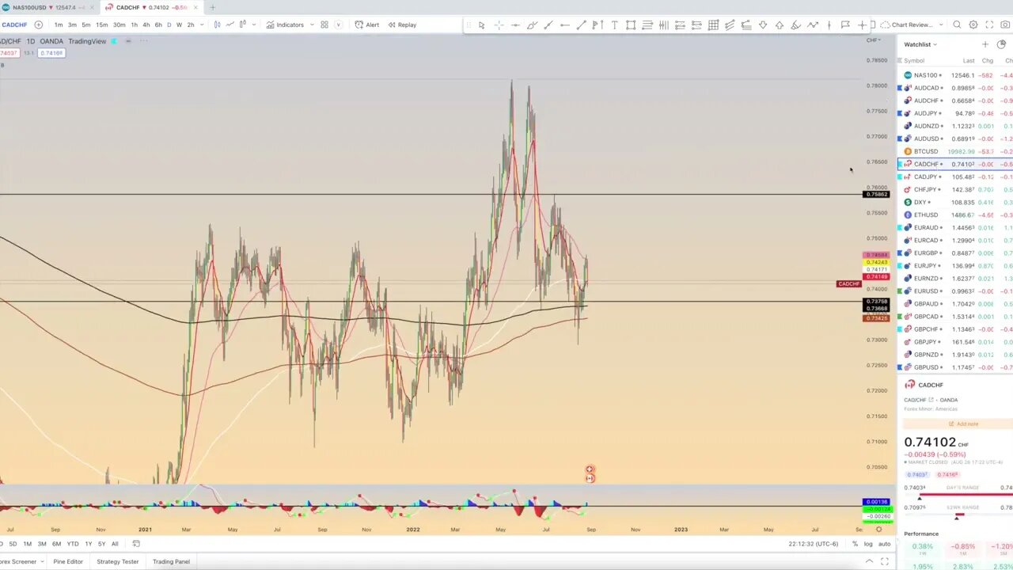This screenshot has width=1013, height=570.
Task: Choose the table/grid drawing tool
Action: tap(713, 25)
